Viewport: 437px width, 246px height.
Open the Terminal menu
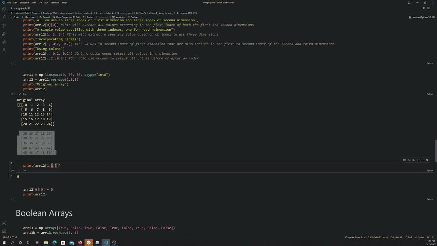coord(55,2)
